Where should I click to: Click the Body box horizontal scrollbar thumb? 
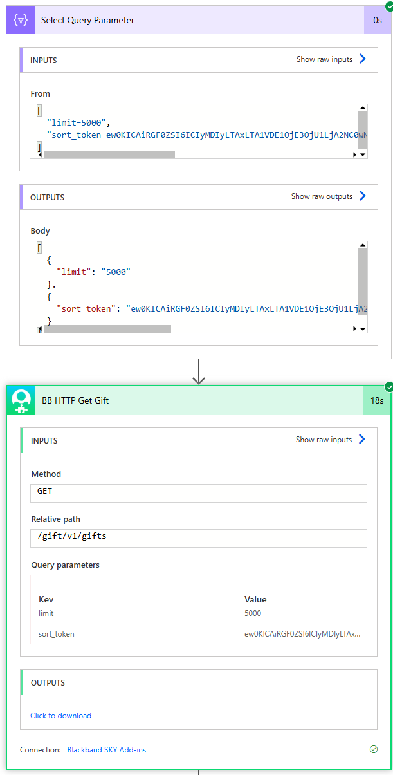point(107,329)
